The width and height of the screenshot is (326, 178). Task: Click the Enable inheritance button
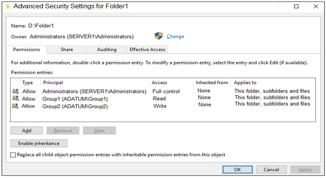39,143
